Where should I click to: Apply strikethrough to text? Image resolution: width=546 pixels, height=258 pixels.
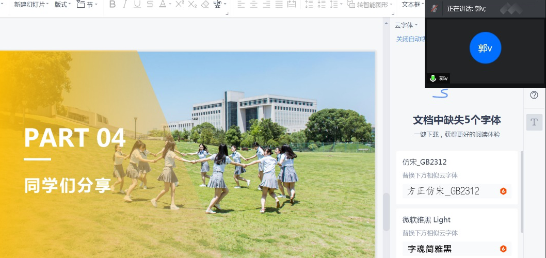tap(150, 5)
